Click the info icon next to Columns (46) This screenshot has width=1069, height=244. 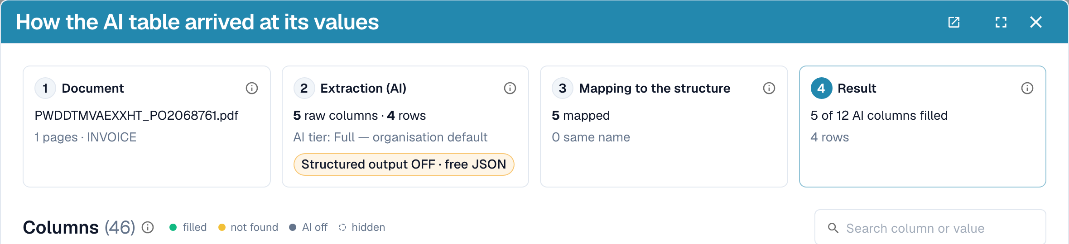tap(148, 227)
